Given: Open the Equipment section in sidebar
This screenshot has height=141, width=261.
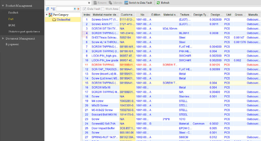Looking at the screenshot, I should (12, 44).
